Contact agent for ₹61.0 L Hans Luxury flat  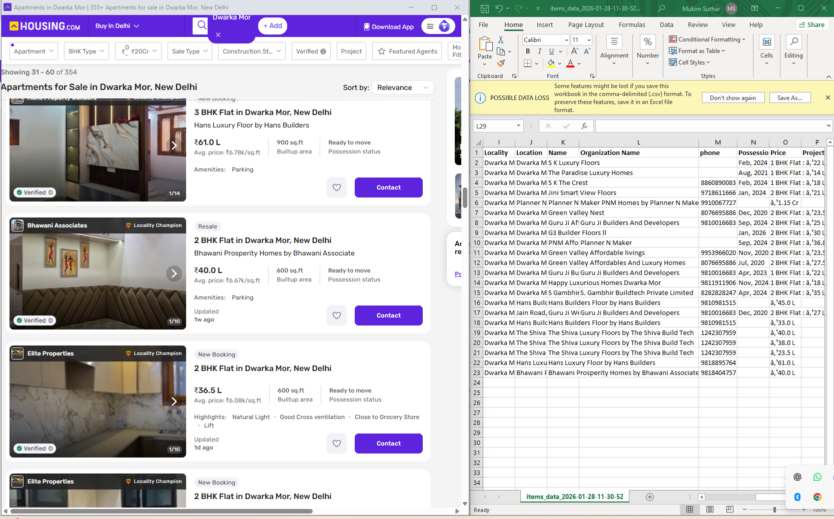click(388, 187)
